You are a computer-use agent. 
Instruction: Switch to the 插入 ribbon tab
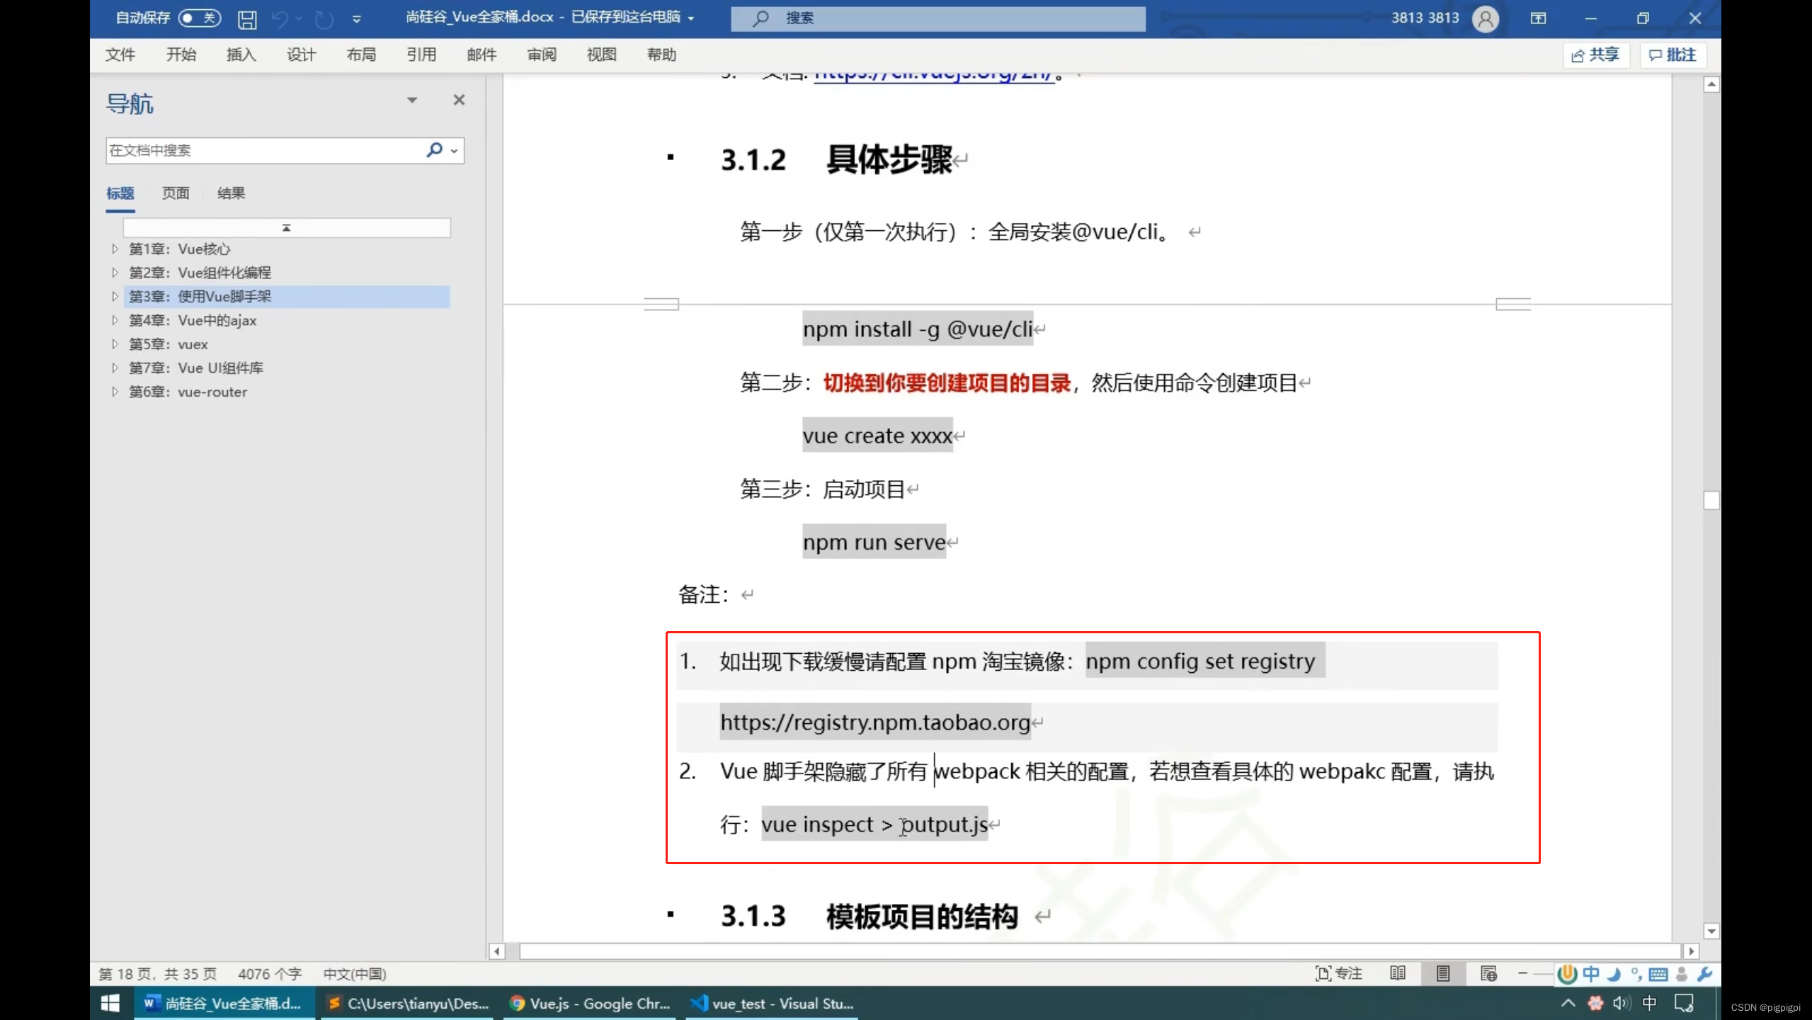pyautogui.click(x=241, y=55)
